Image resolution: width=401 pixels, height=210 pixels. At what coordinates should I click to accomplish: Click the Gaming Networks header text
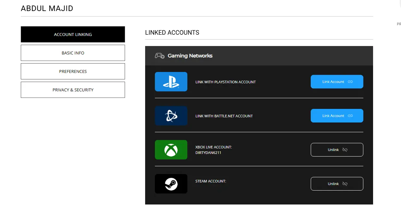coord(190,56)
